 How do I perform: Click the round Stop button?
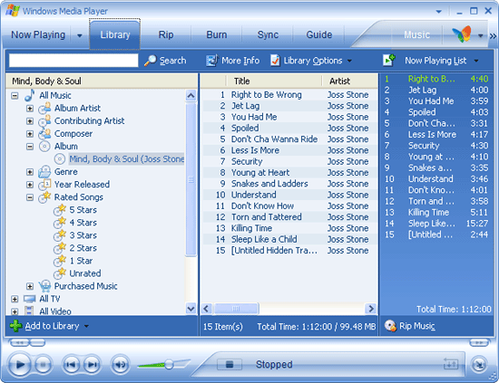coord(43,365)
